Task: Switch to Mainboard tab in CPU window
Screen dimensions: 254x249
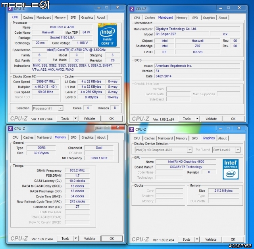Action: point(44,17)
